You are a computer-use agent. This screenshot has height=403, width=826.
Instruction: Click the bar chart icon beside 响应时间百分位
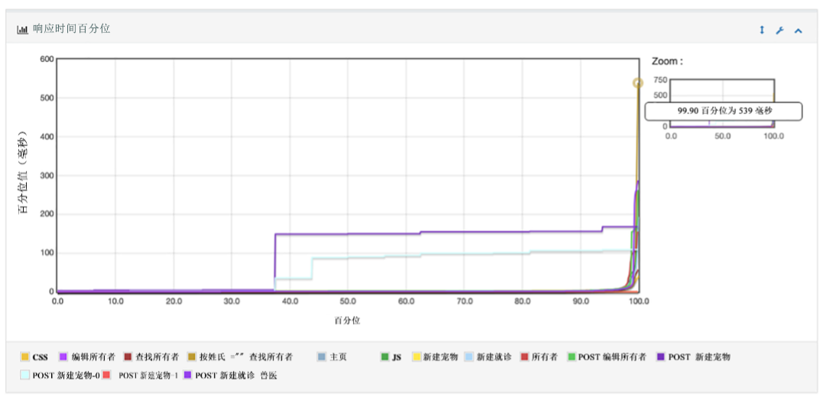23,29
